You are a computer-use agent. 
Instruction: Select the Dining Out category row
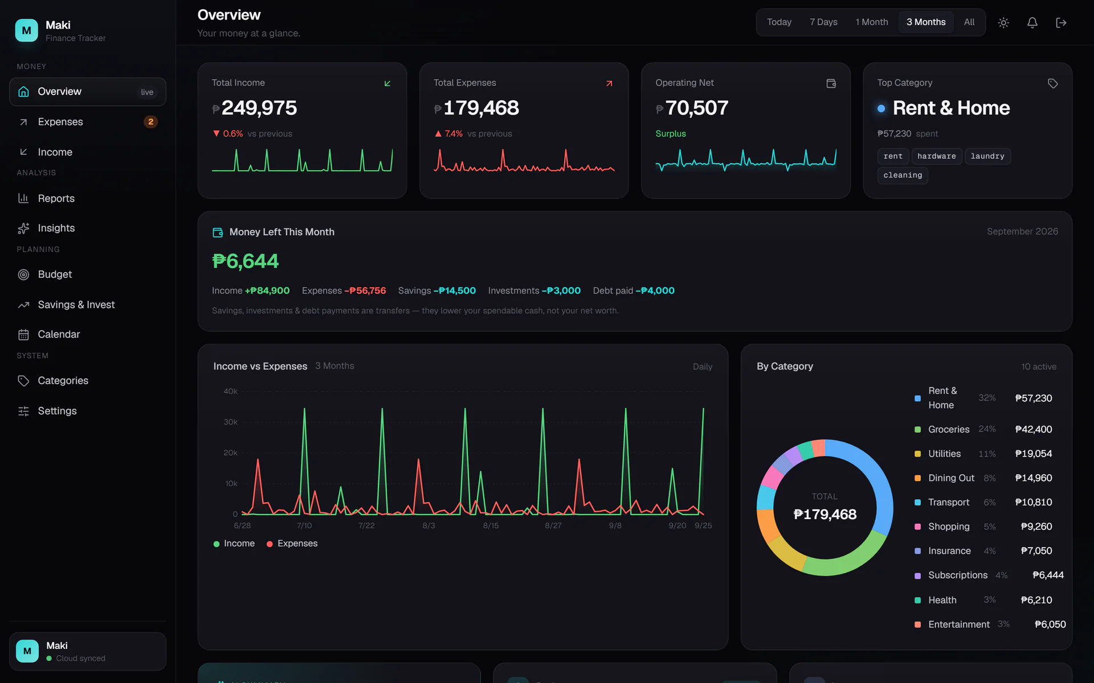tap(983, 478)
